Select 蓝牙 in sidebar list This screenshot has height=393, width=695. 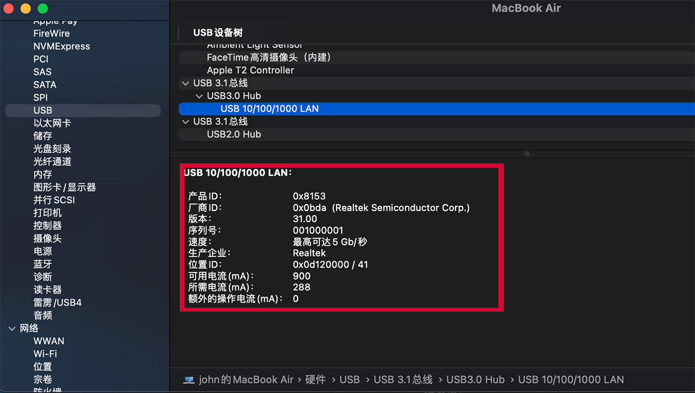(43, 264)
